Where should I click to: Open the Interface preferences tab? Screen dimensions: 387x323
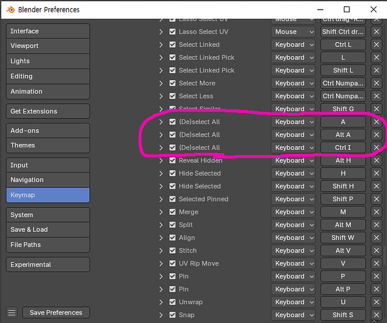point(48,31)
